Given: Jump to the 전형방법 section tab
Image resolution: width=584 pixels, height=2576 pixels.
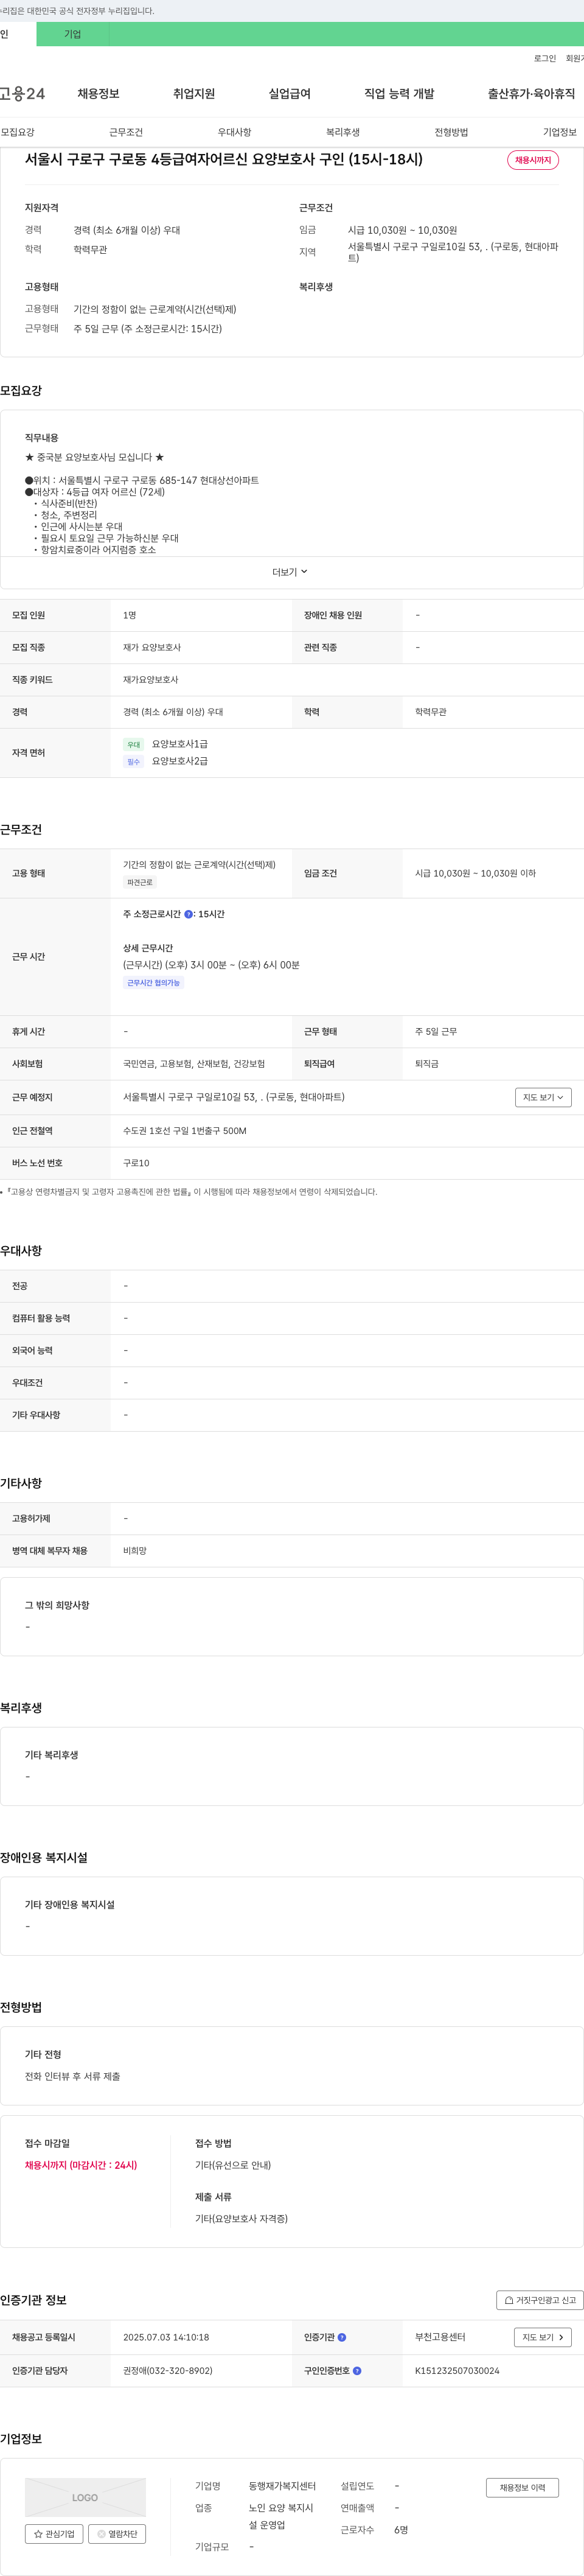Looking at the screenshot, I should tap(451, 132).
